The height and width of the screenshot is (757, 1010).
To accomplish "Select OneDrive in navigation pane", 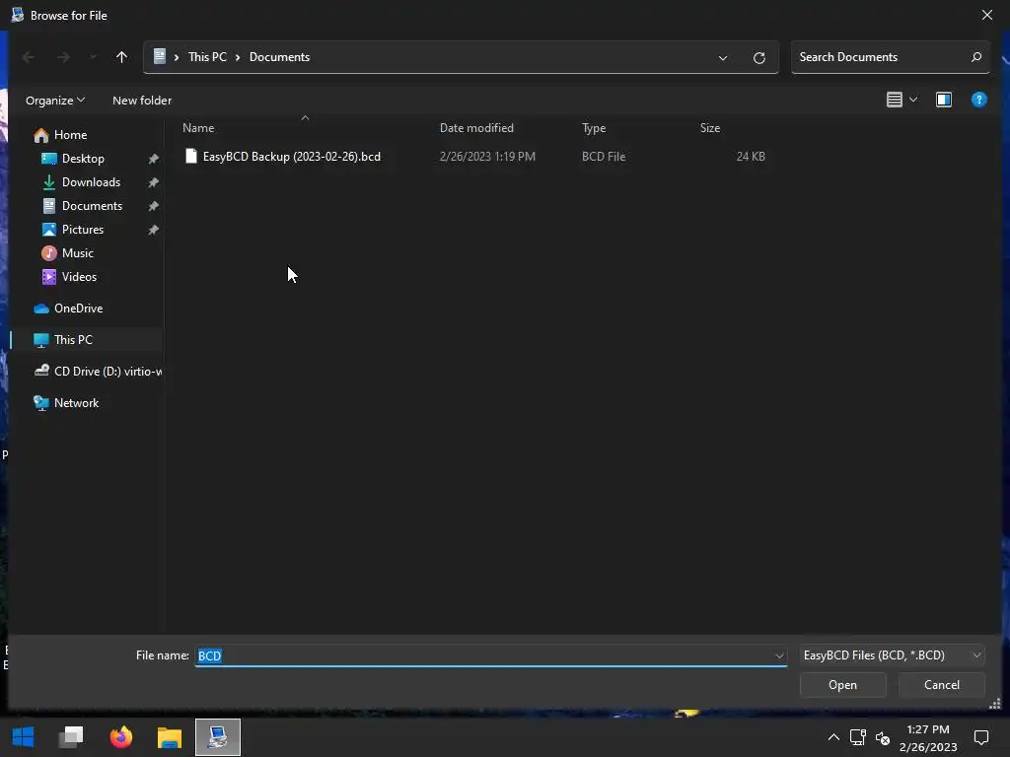I will click(x=78, y=309).
